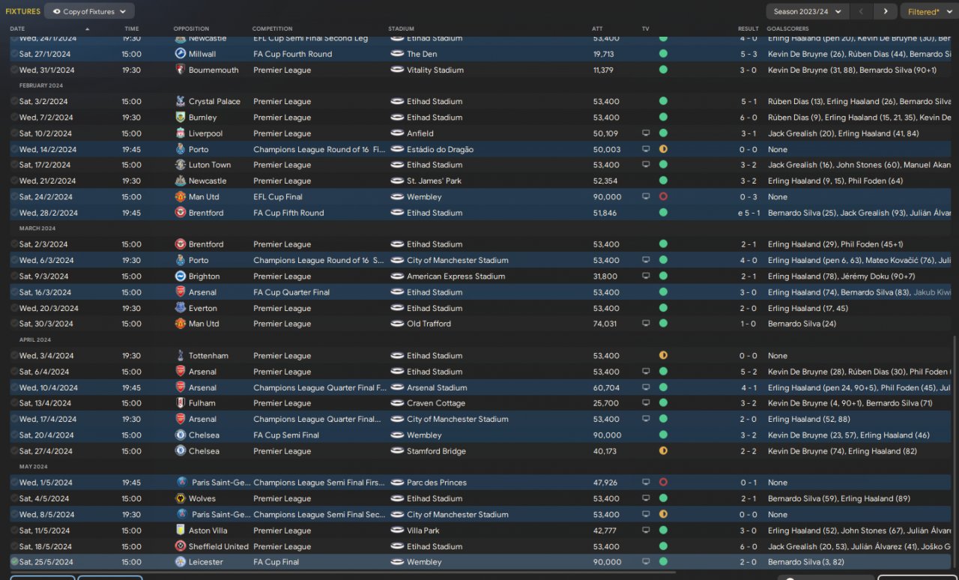Click the Fulham club crest
The width and height of the screenshot is (959, 580).
coord(180,403)
